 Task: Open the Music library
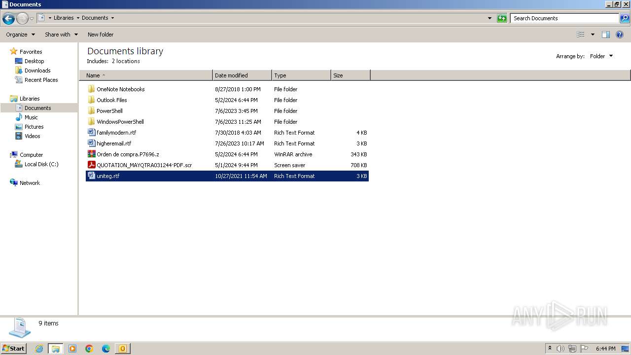[x=31, y=117]
